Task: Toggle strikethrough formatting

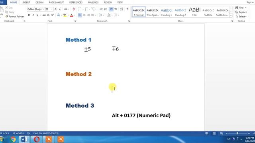Action: (x=44, y=15)
